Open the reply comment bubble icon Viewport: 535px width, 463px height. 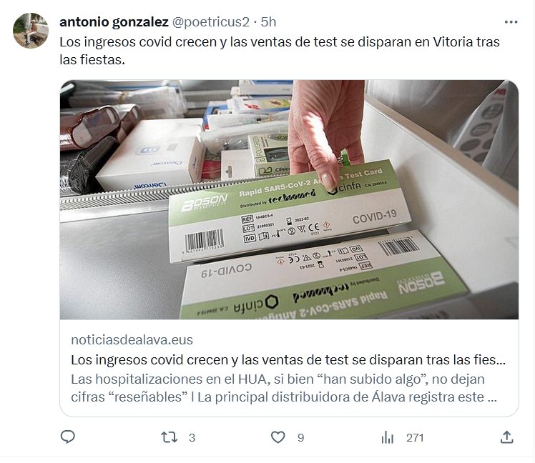67,437
